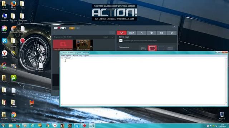Select the active screen recording mode

(152, 48)
